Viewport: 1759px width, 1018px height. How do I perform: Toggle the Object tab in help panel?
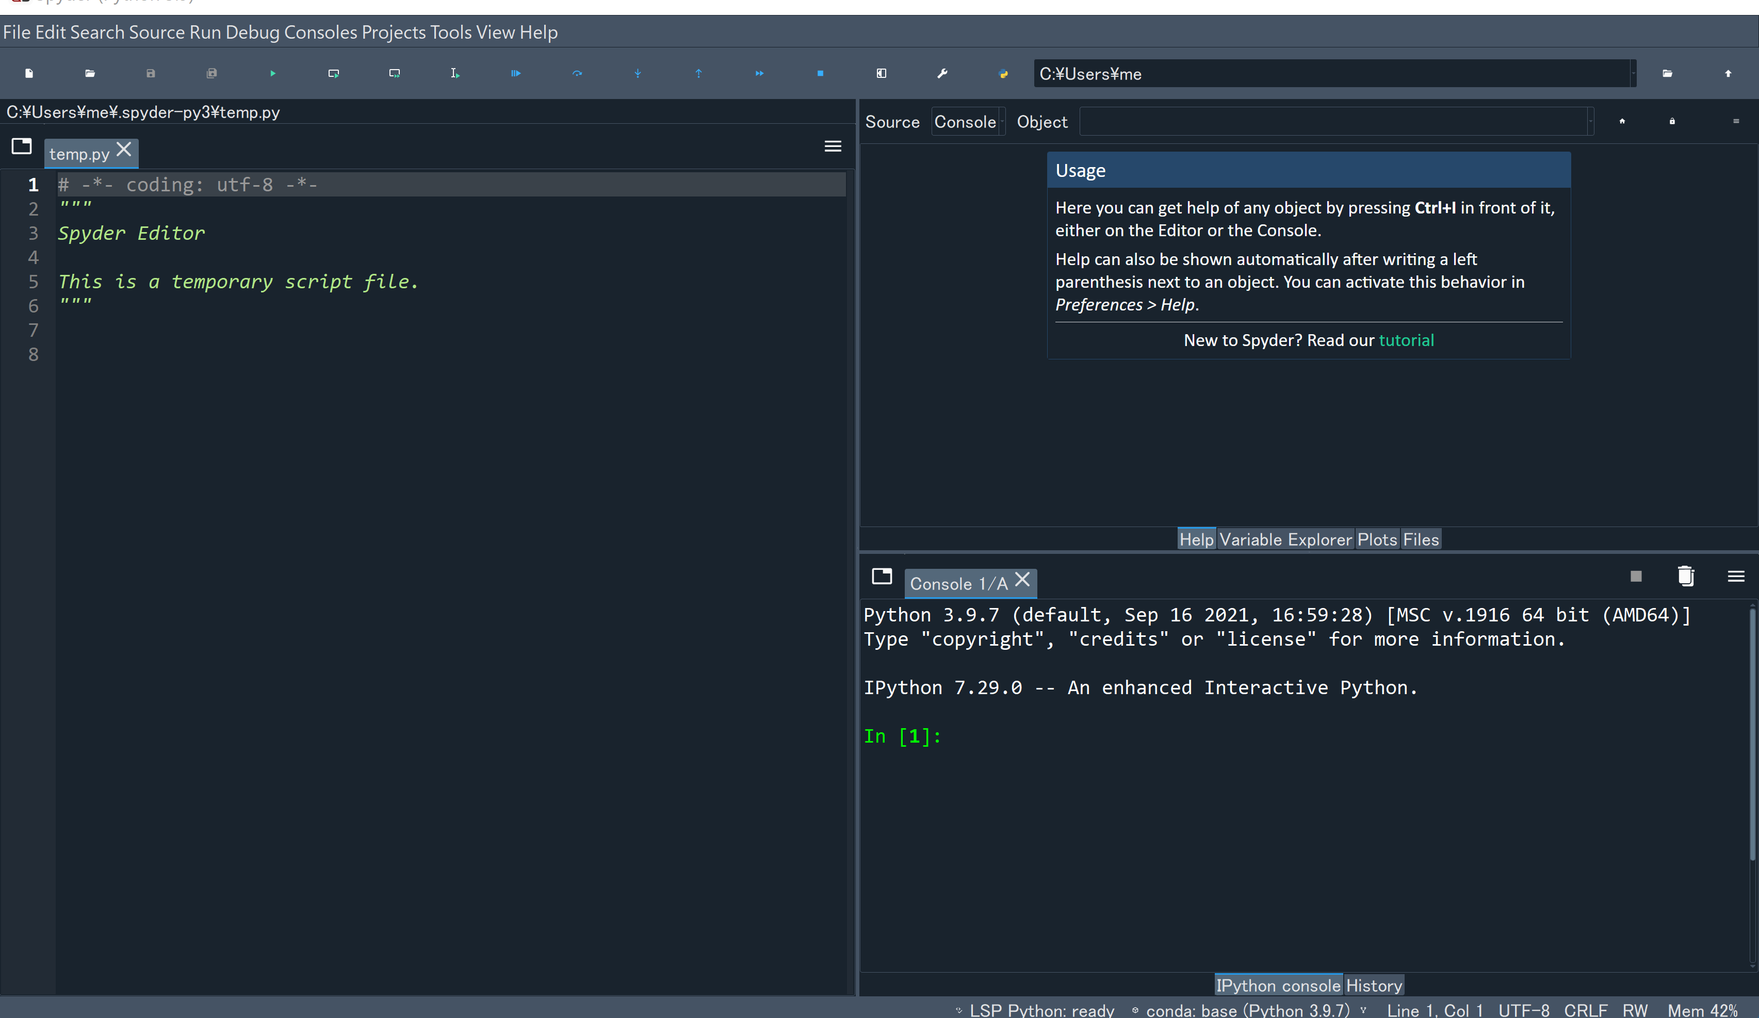(1040, 120)
